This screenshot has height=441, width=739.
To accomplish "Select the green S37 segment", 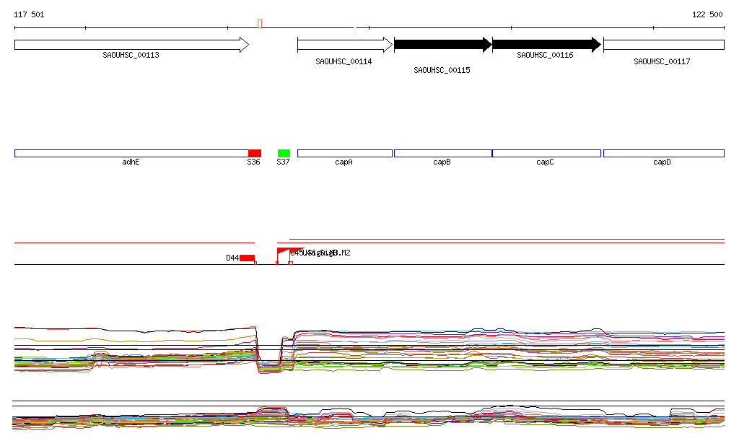I will 284,153.
